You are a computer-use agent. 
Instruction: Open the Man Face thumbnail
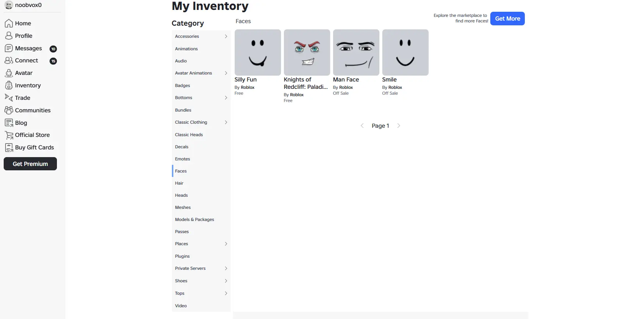pyautogui.click(x=356, y=52)
